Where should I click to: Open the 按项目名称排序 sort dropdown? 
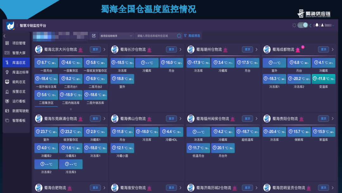point(117,36)
